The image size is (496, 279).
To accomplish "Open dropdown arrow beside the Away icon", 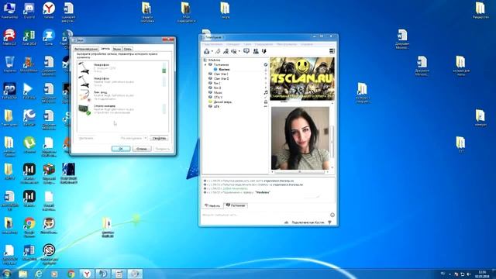I will (239, 51).
